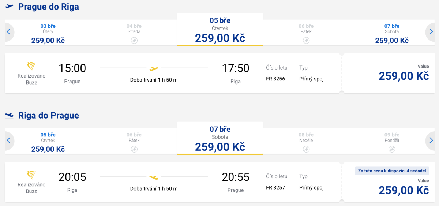Select the 07 bře Sobota outbound date
This screenshot has width=439, height=206.
point(392,33)
